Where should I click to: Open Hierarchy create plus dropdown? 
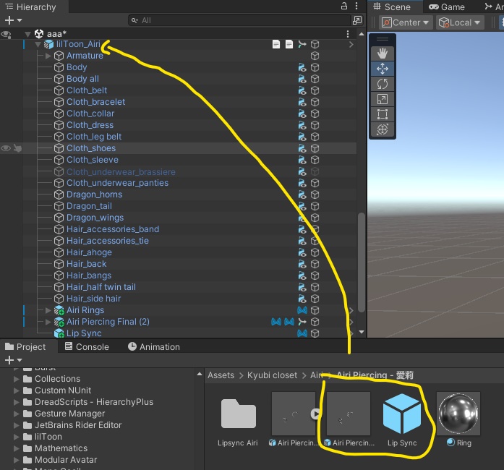[x=13, y=20]
